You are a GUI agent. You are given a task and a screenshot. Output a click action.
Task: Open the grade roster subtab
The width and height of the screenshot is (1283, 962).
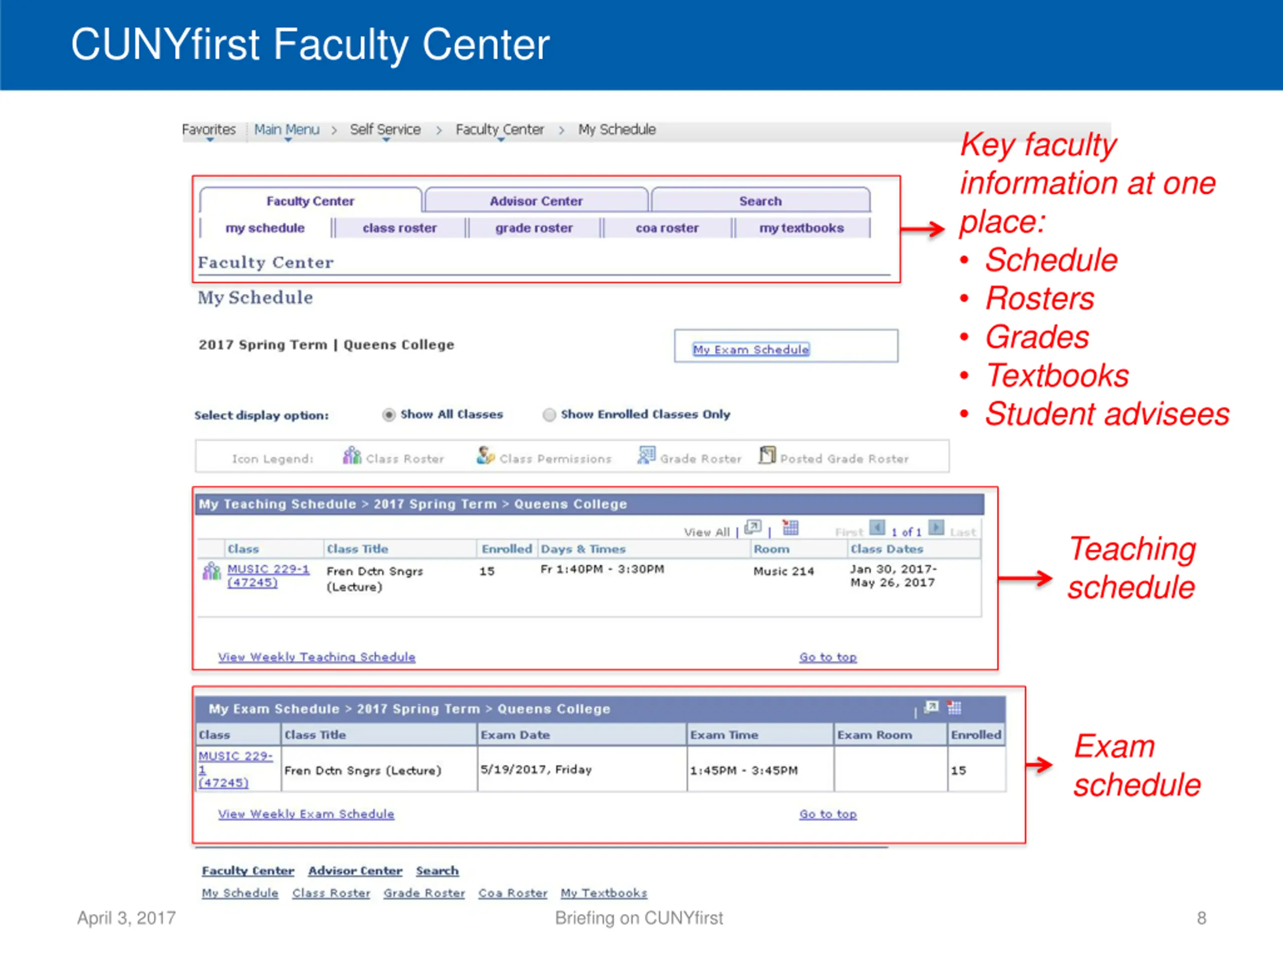pos(534,228)
